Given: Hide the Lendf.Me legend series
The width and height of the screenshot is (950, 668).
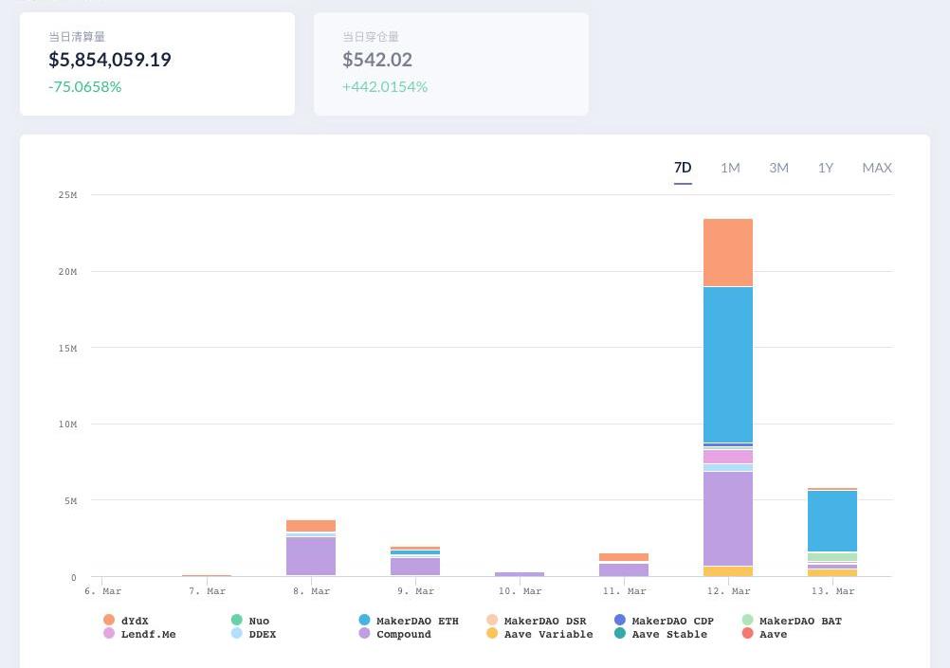Looking at the screenshot, I should click(x=147, y=634).
